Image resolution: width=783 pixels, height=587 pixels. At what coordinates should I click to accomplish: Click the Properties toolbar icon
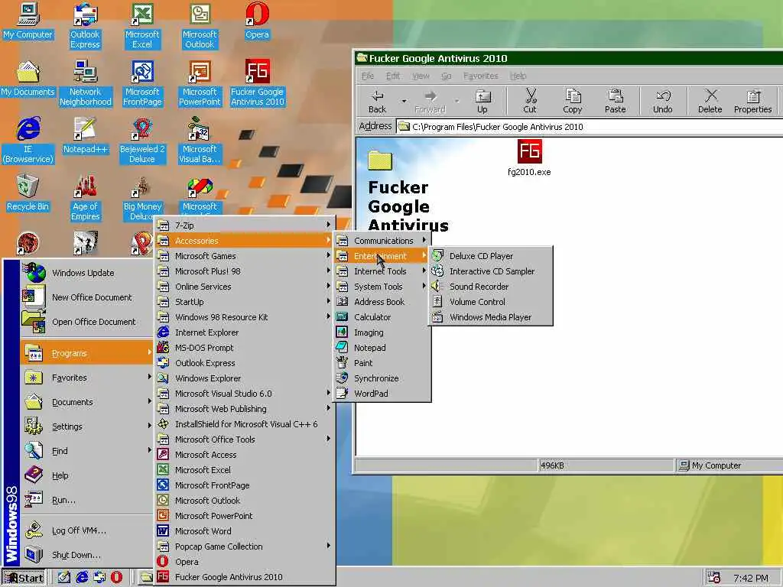(752, 96)
